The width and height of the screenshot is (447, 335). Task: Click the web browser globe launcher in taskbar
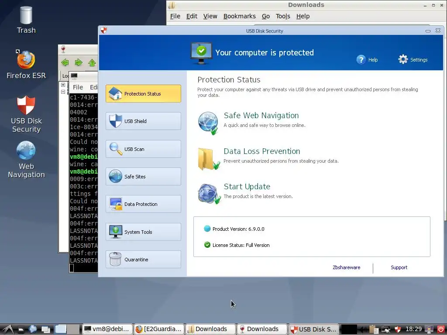[32, 329]
